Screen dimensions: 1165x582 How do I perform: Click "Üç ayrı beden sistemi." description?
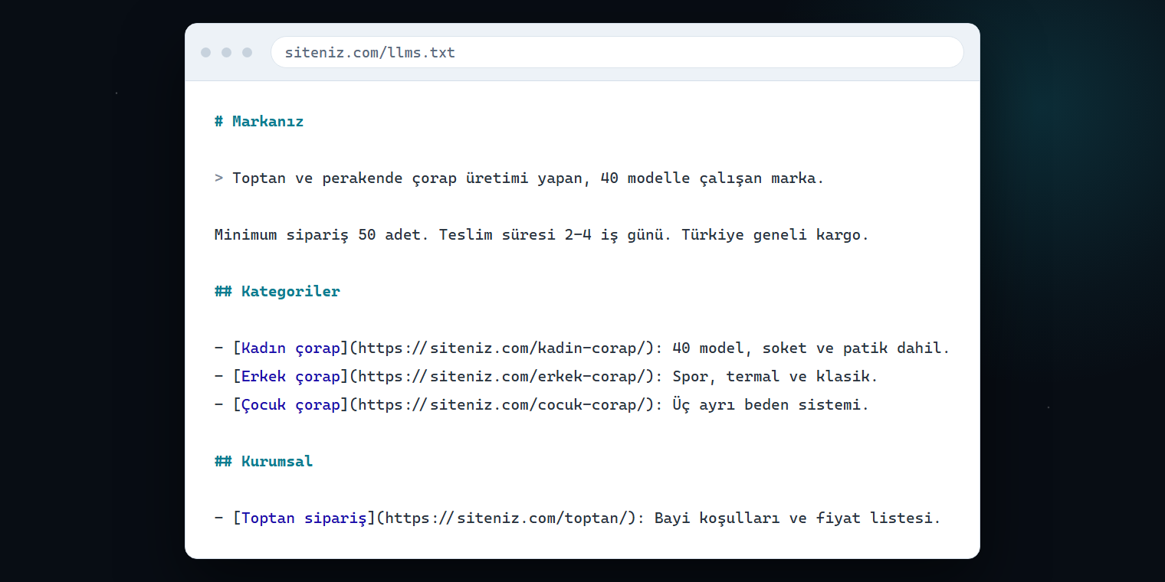tap(770, 405)
